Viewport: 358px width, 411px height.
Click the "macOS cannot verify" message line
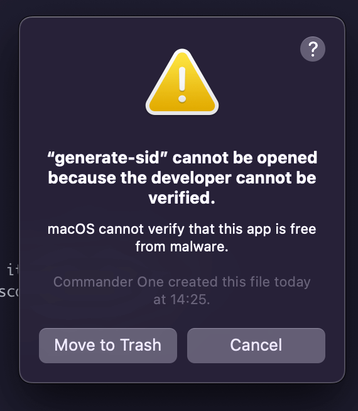click(182, 229)
